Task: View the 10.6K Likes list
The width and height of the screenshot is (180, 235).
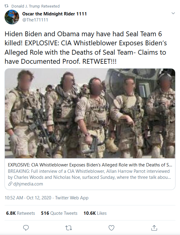Action: coord(95,213)
